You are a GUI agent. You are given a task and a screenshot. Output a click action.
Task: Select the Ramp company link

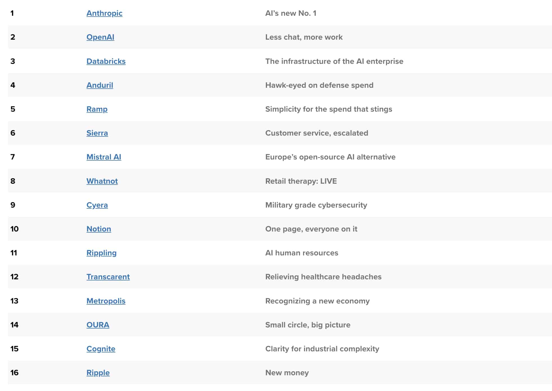pyautogui.click(x=97, y=109)
